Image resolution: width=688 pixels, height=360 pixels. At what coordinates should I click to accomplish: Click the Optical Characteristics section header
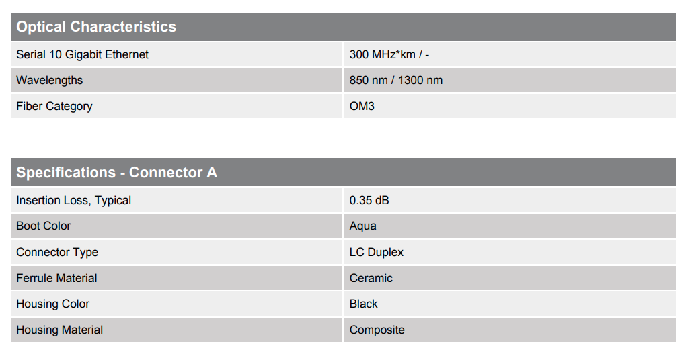pyautogui.click(x=343, y=27)
